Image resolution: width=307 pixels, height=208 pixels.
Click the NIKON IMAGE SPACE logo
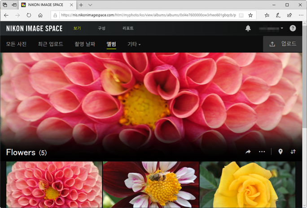point(34,28)
